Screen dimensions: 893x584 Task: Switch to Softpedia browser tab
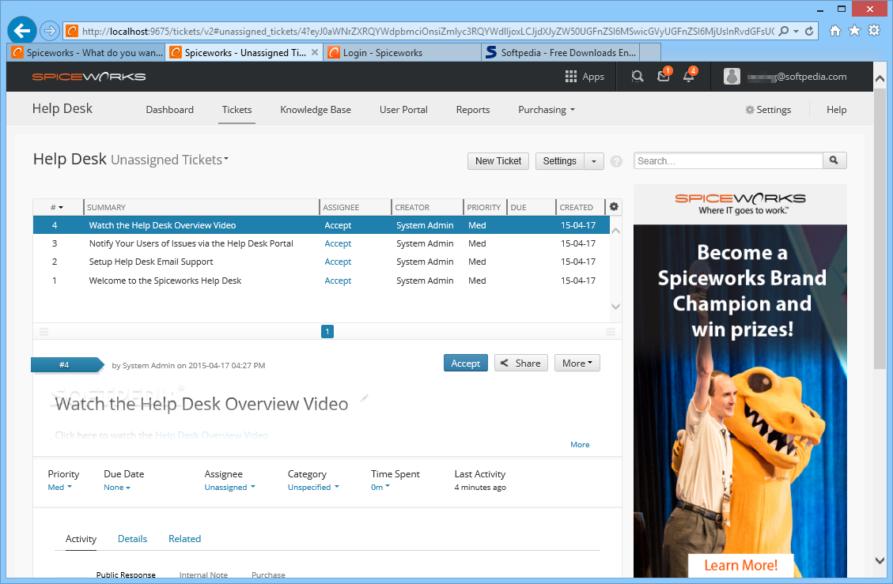(561, 52)
